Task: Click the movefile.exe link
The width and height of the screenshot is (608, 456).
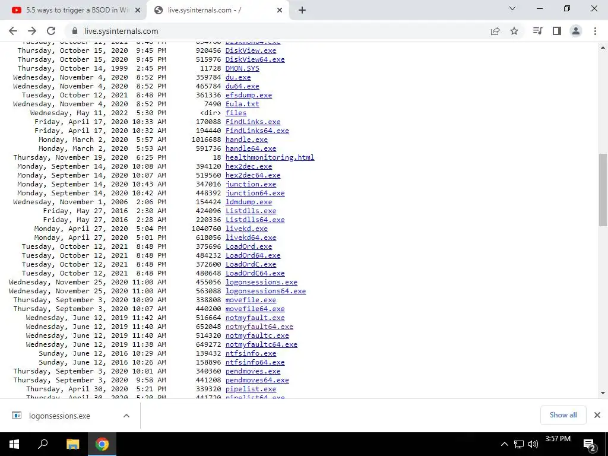Action: [x=251, y=300]
